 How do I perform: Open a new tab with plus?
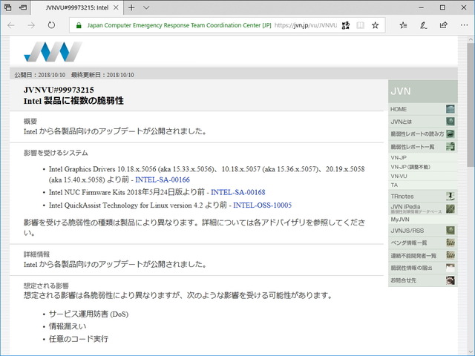[x=131, y=7]
